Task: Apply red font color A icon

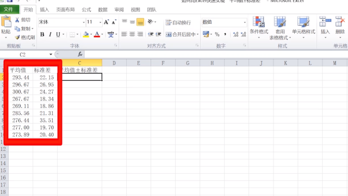Action: coord(97,34)
